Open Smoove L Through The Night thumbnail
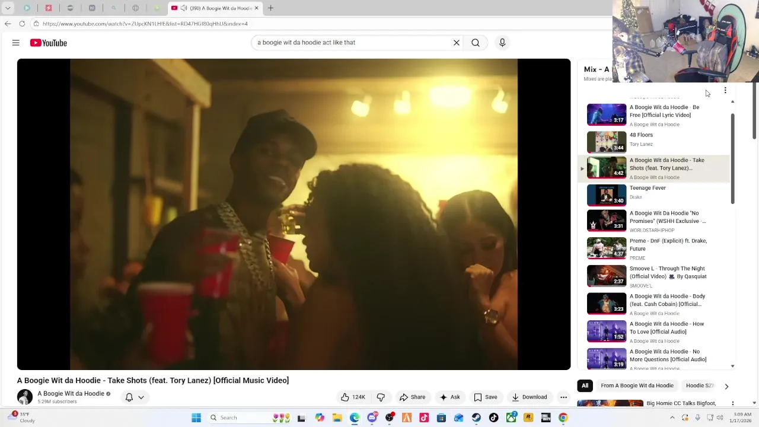The width and height of the screenshot is (759, 427). [x=607, y=276]
